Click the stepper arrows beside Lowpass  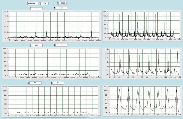pos(27,3)
